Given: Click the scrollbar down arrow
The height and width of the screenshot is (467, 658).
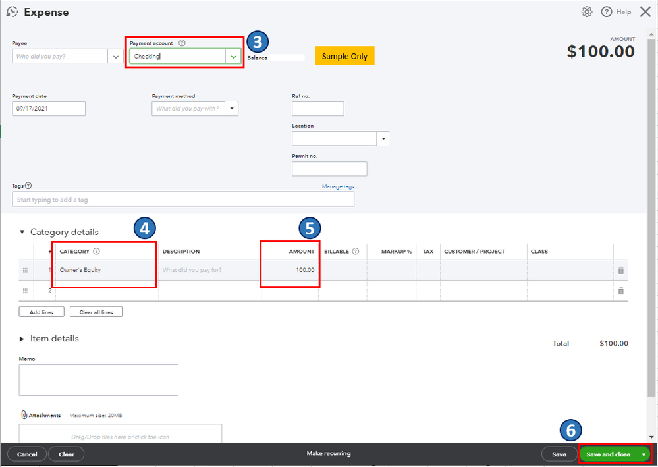Looking at the screenshot, I should (x=651, y=437).
